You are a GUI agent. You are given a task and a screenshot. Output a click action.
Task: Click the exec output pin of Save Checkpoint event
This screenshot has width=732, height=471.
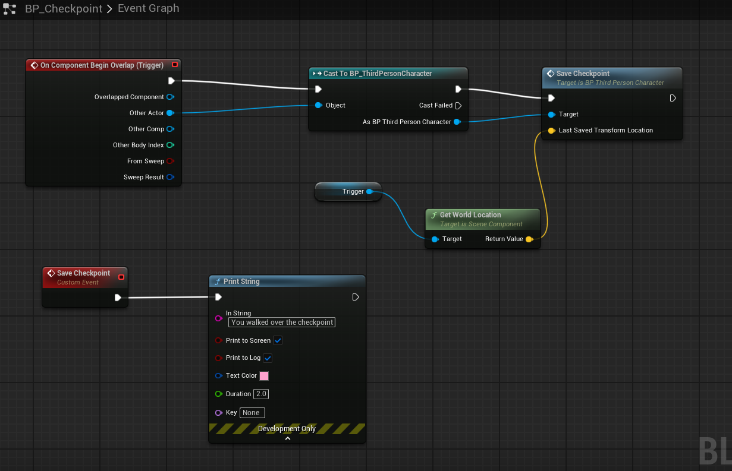(x=118, y=298)
